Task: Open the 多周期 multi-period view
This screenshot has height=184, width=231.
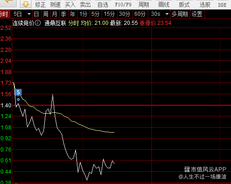Action: coord(180,14)
